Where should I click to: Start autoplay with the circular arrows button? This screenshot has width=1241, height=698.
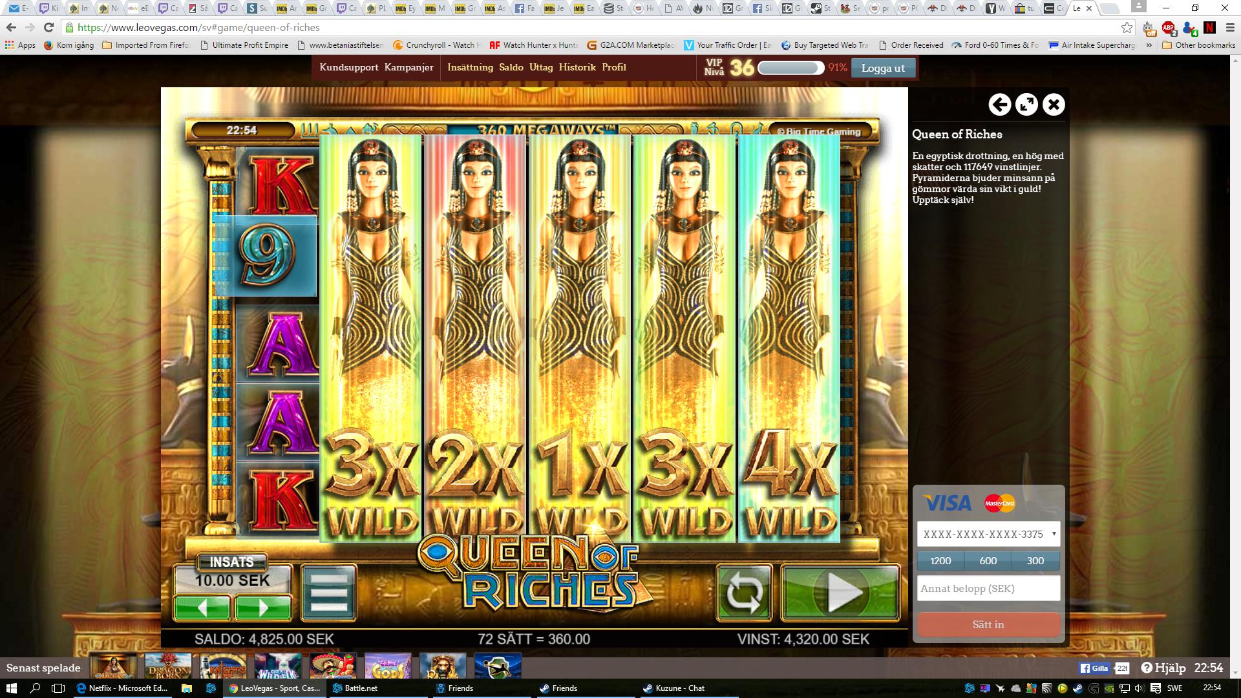[744, 593]
